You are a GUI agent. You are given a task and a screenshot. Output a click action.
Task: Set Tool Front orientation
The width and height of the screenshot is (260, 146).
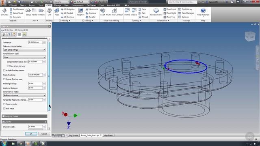point(170,9)
